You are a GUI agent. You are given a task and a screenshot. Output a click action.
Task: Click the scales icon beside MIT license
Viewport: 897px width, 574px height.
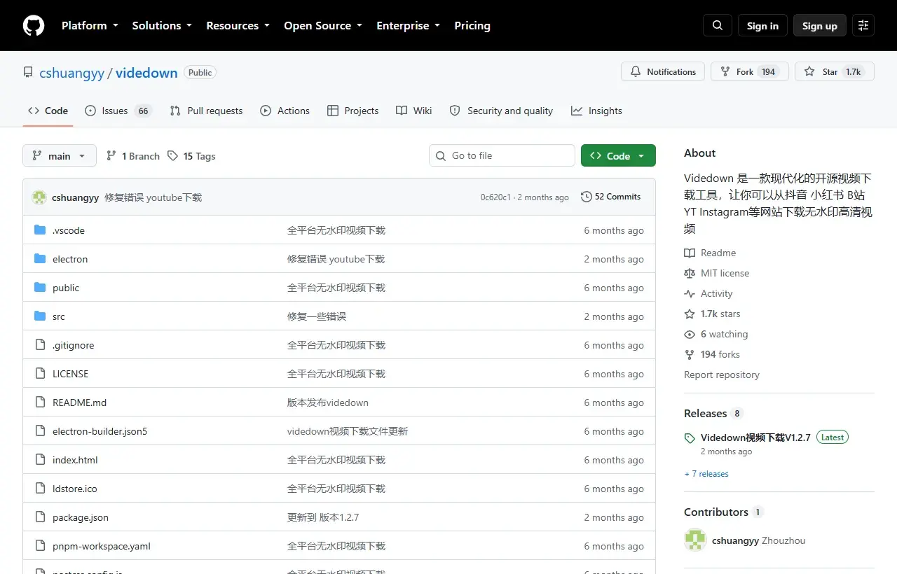(x=690, y=273)
